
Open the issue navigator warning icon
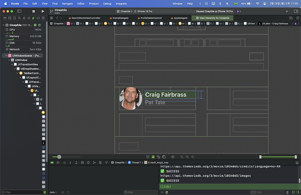click(x=24, y=18)
